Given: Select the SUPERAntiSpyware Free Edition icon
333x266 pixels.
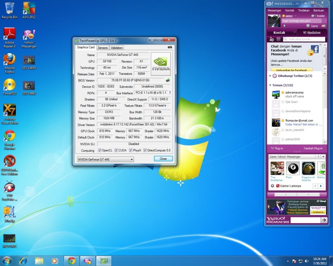Looking at the screenshot, I should [9, 165].
